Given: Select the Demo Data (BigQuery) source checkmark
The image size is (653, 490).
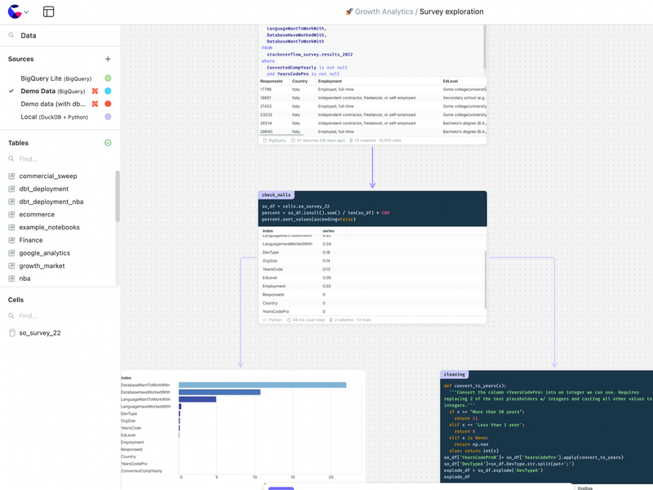Looking at the screenshot, I should pyautogui.click(x=11, y=91).
